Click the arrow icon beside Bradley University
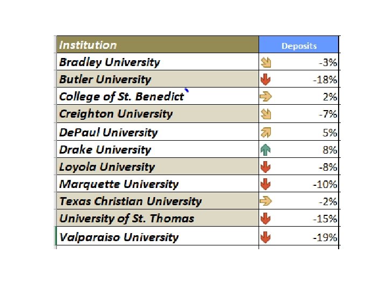 (x=266, y=62)
